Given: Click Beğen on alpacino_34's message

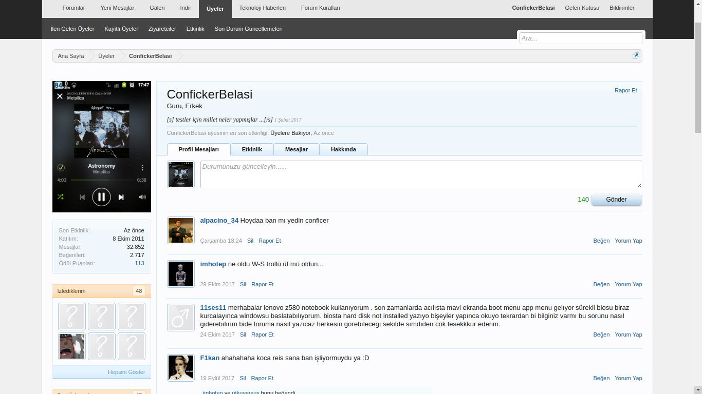Looking at the screenshot, I should 601,241.
